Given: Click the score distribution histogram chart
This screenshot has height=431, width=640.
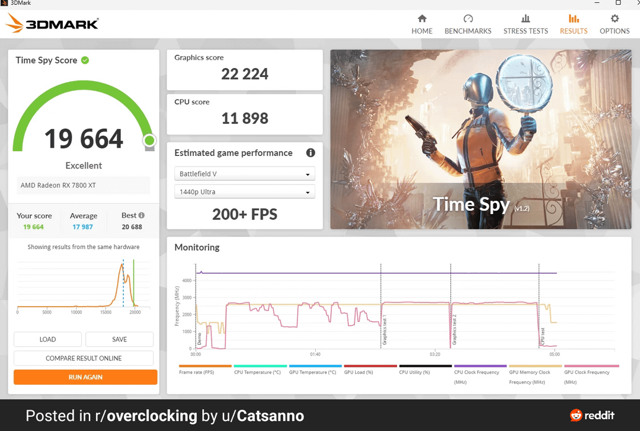Looking at the screenshot, I should 84,286.
